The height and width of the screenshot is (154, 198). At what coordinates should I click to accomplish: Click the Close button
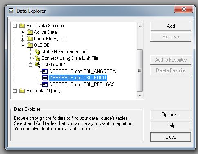[x=171, y=137]
